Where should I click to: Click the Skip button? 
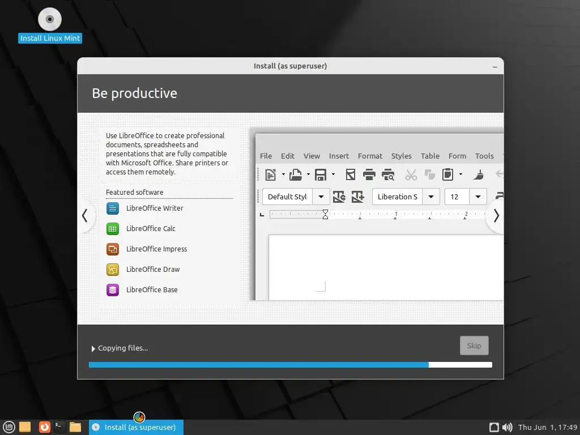click(474, 346)
